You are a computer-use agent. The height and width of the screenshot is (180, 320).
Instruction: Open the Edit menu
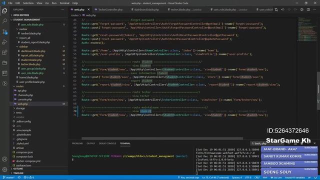17,3
